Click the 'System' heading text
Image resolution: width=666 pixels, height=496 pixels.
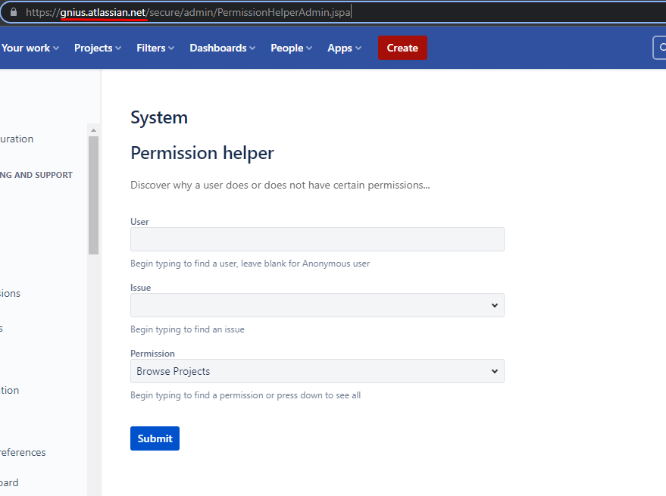[159, 117]
